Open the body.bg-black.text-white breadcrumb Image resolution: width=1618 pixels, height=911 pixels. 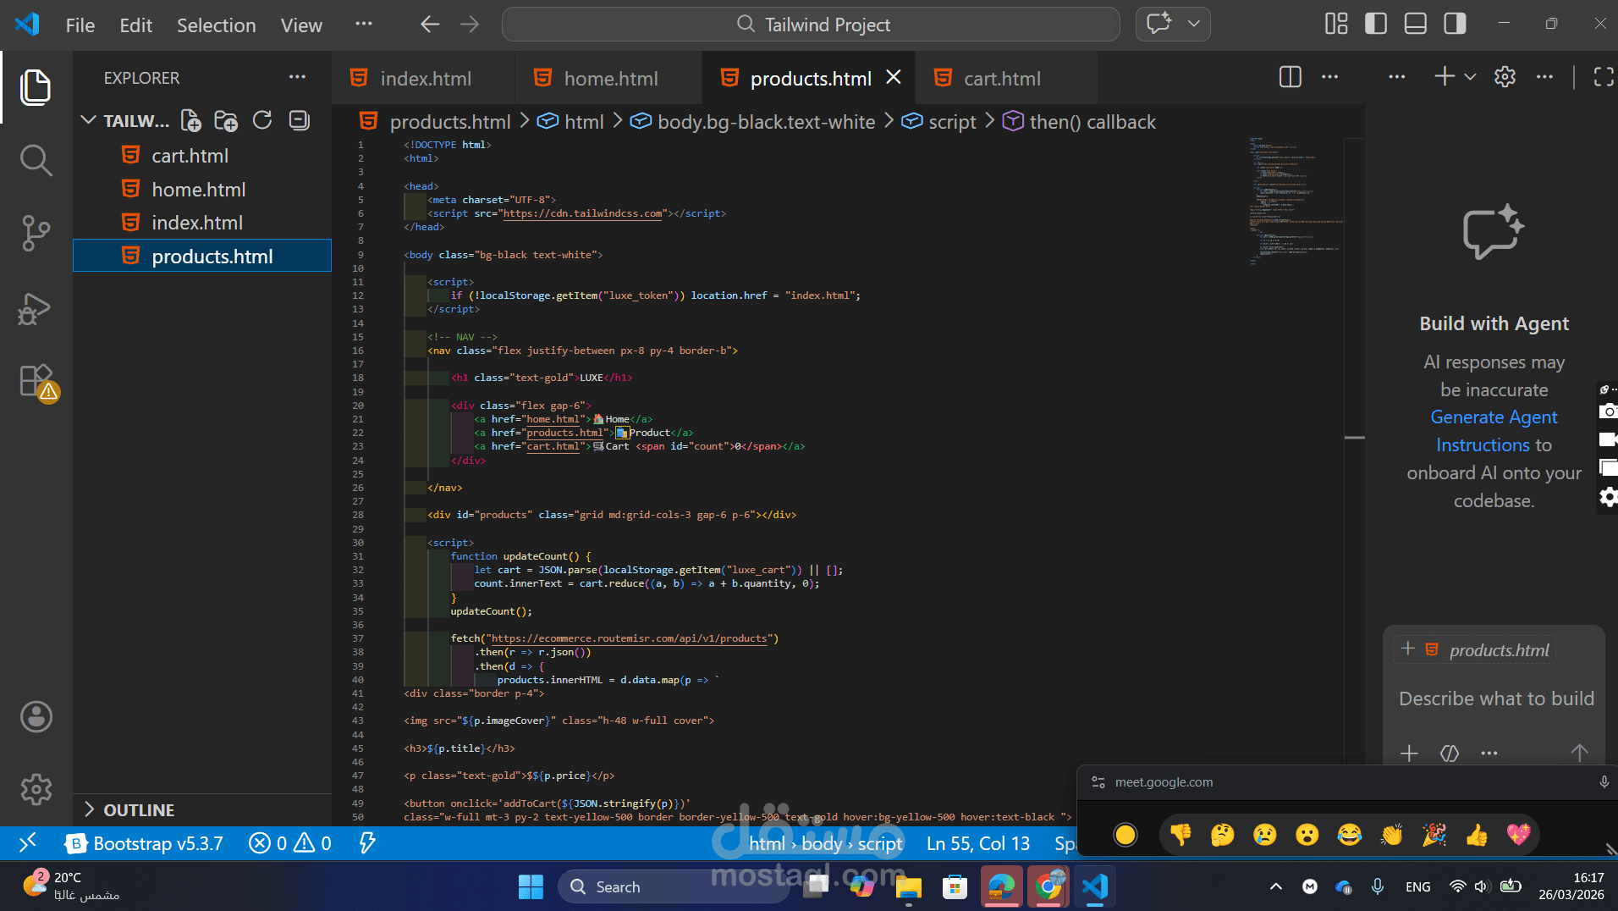(753, 122)
